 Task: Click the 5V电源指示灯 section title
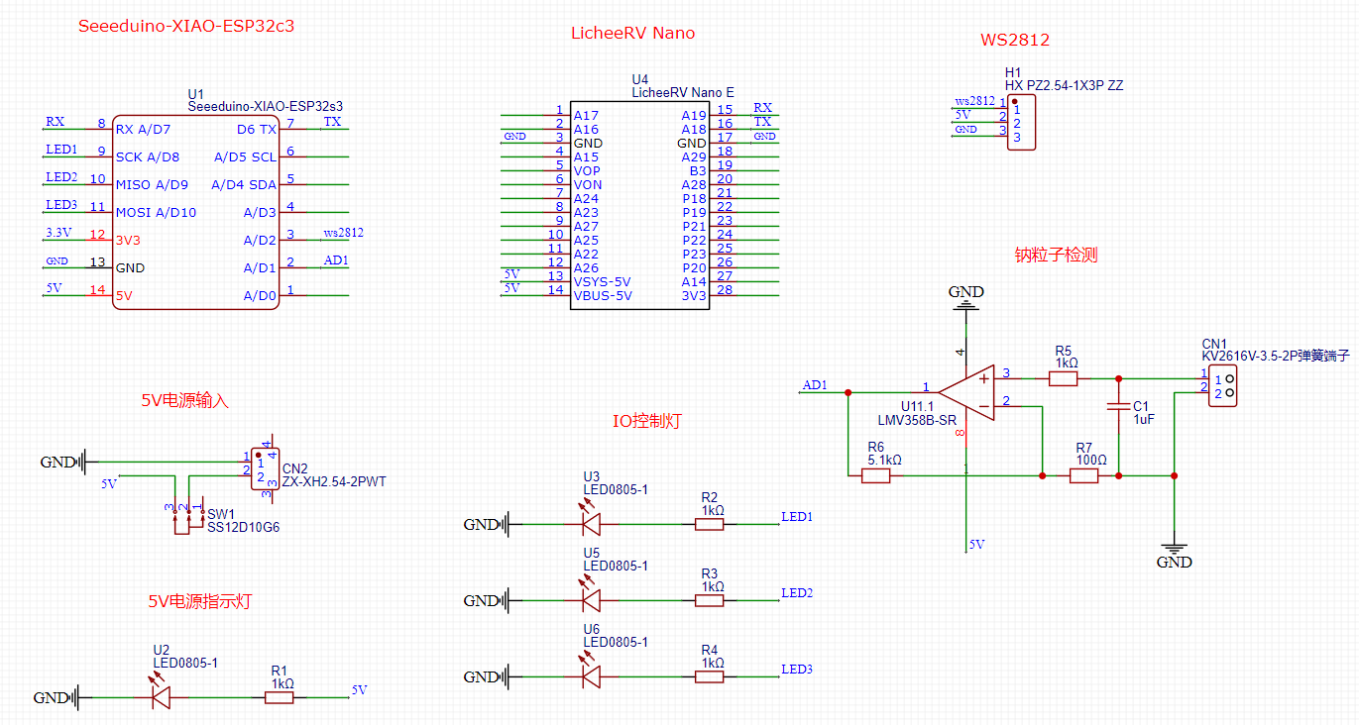coord(199,601)
